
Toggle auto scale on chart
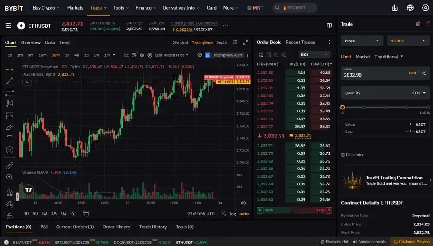click(x=244, y=214)
